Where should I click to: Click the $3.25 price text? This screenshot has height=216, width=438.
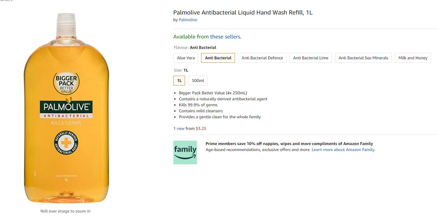click(x=201, y=129)
